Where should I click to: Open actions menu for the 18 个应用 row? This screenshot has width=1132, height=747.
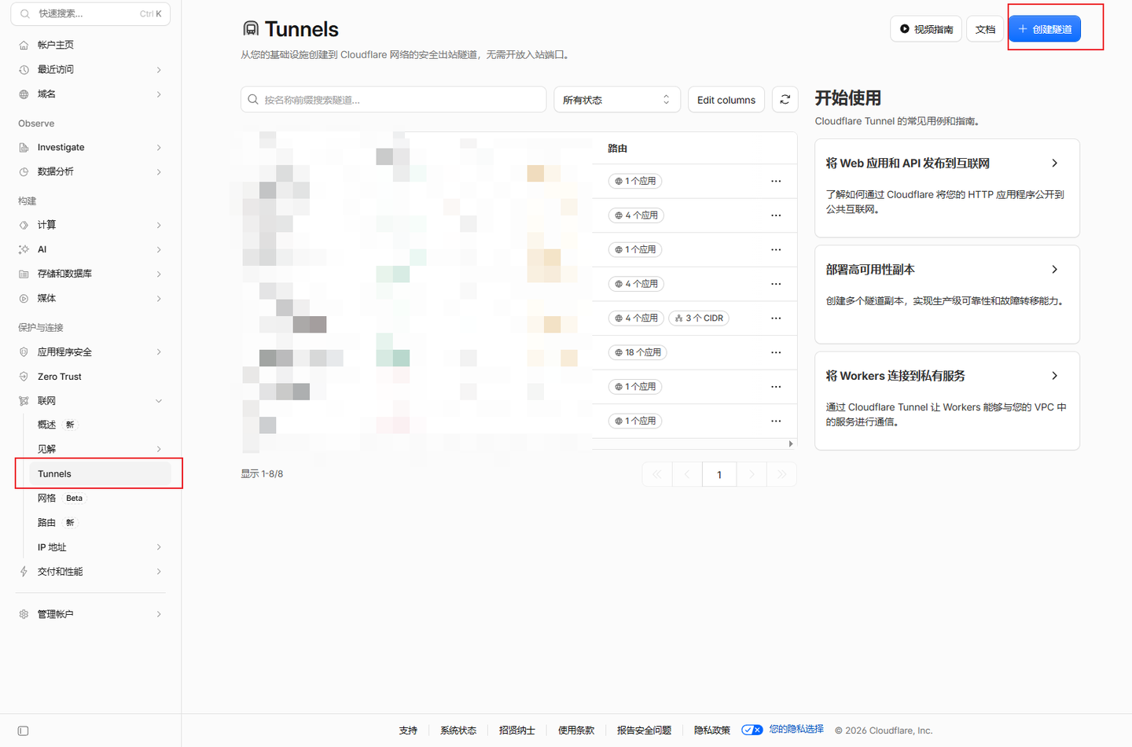(776, 352)
